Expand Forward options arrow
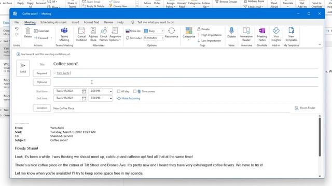Image resolution: width=332 pixels, height=186 pixels. [x=51, y=38]
